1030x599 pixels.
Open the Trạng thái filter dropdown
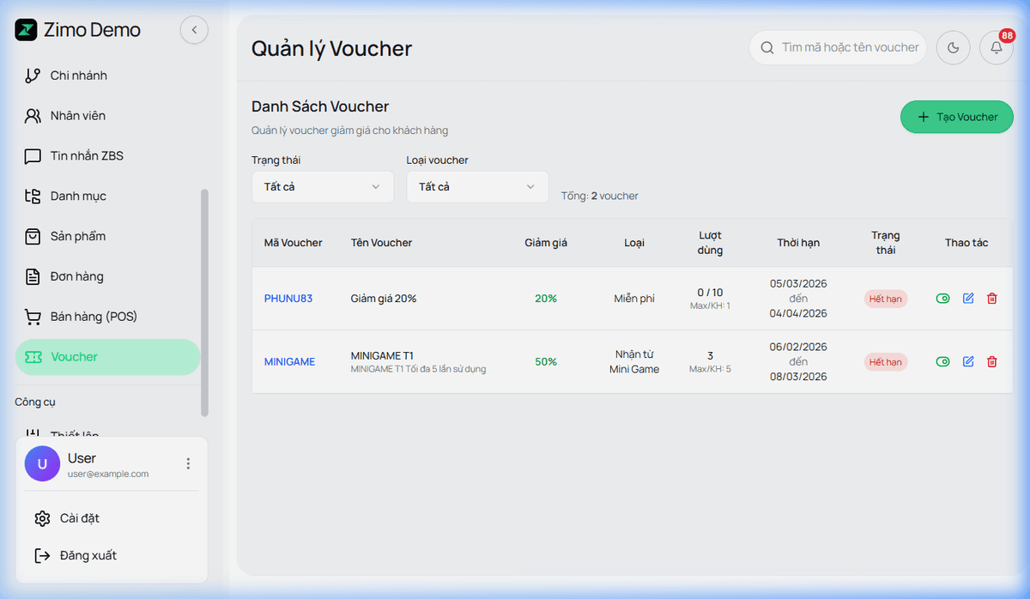322,187
